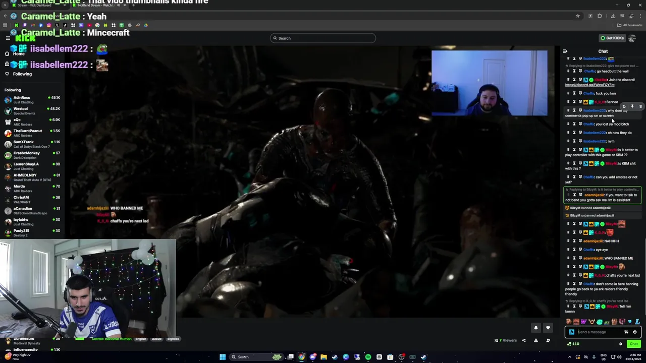Select the blue heart emote

[630, 322]
